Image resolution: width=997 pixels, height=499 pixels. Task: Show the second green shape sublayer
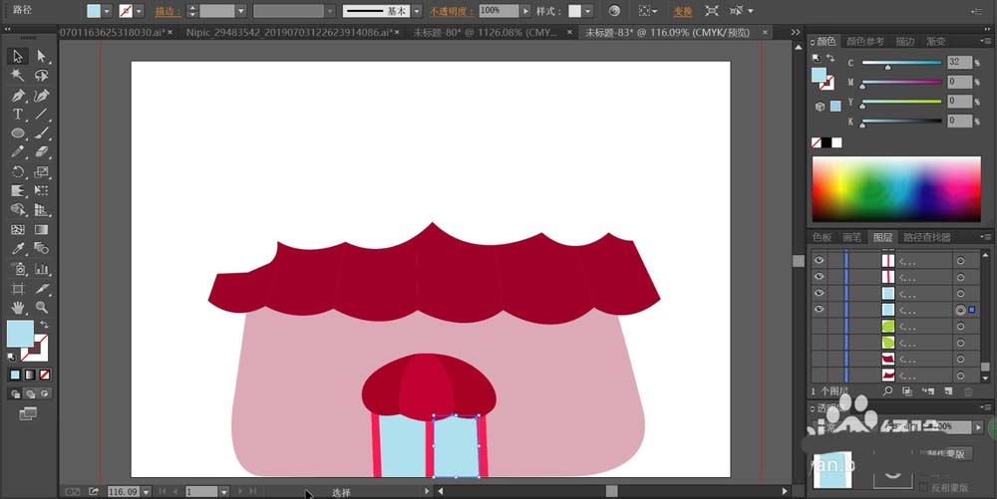click(x=819, y=343)
